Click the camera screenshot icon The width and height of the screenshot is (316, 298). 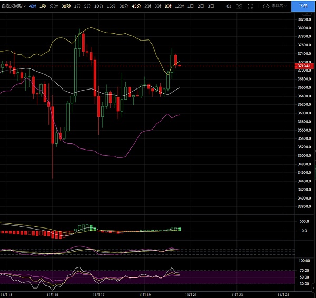click(x=239, y=6)
